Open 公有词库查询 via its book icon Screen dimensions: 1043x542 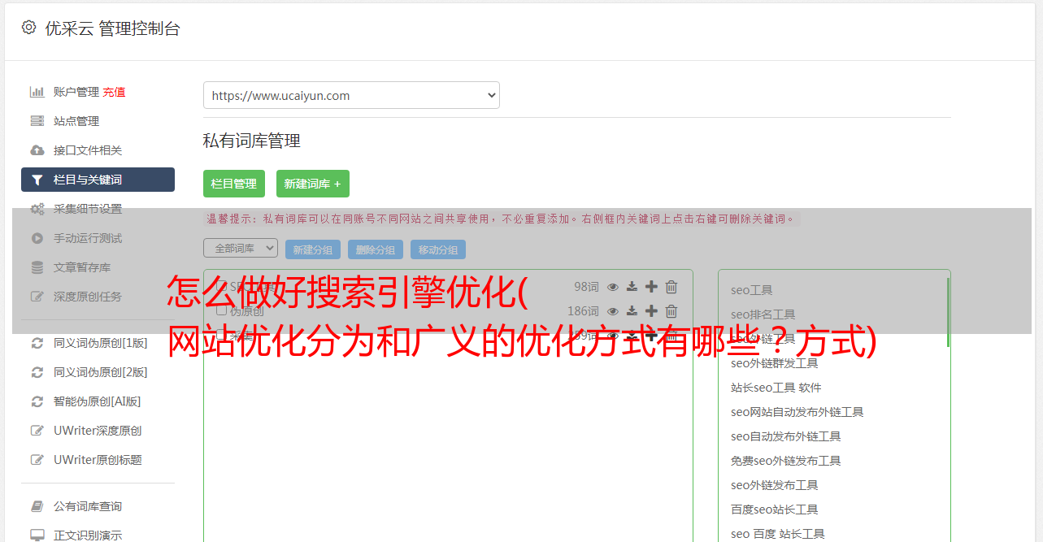coord(37,506)
